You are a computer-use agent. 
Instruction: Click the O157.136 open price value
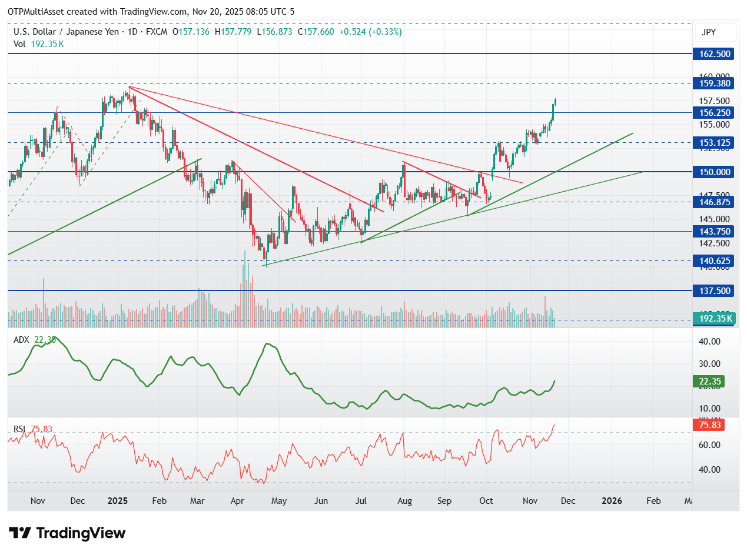pyautogui.click(x=191, y=32)
